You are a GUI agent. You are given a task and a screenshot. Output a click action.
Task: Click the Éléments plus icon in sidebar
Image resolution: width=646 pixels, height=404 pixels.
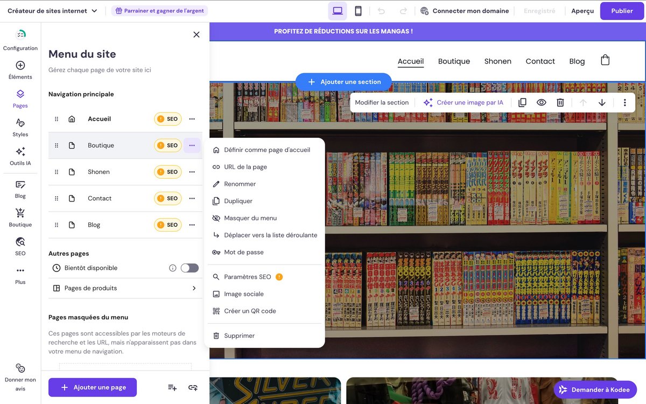(x=20, y=66)
